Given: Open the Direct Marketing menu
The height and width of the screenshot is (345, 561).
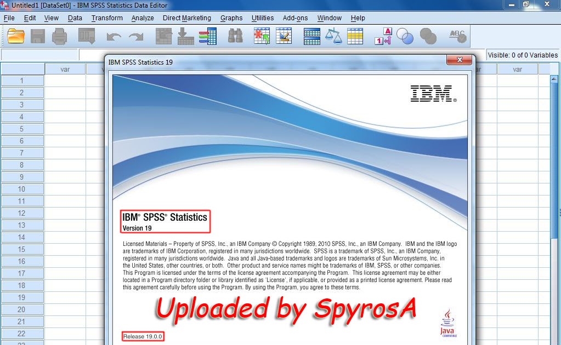Looking at the screenshot, I should [x=186, y=18].
